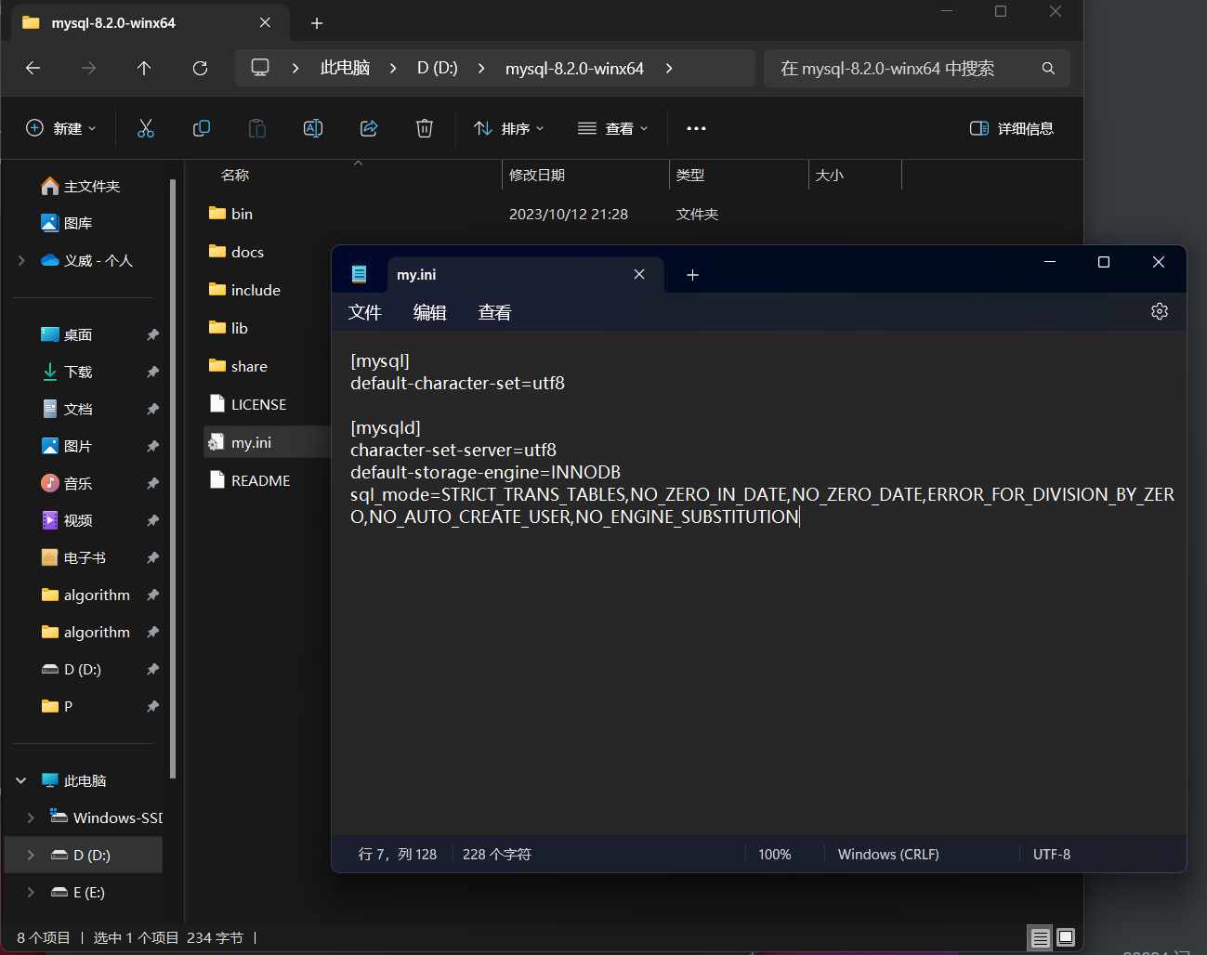
Task: Click mysql-8.2.0-winx64 breadcrumb
Action: tap(574, 68)
